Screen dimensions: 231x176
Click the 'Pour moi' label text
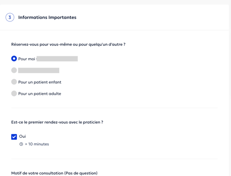(27, 59)
